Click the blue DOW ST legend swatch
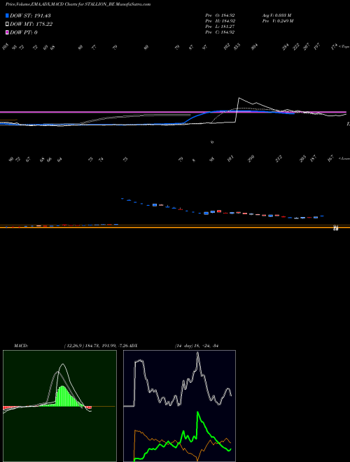Image resolution: width=350 pixels, height=462 pixels. (x=7, y=15)
